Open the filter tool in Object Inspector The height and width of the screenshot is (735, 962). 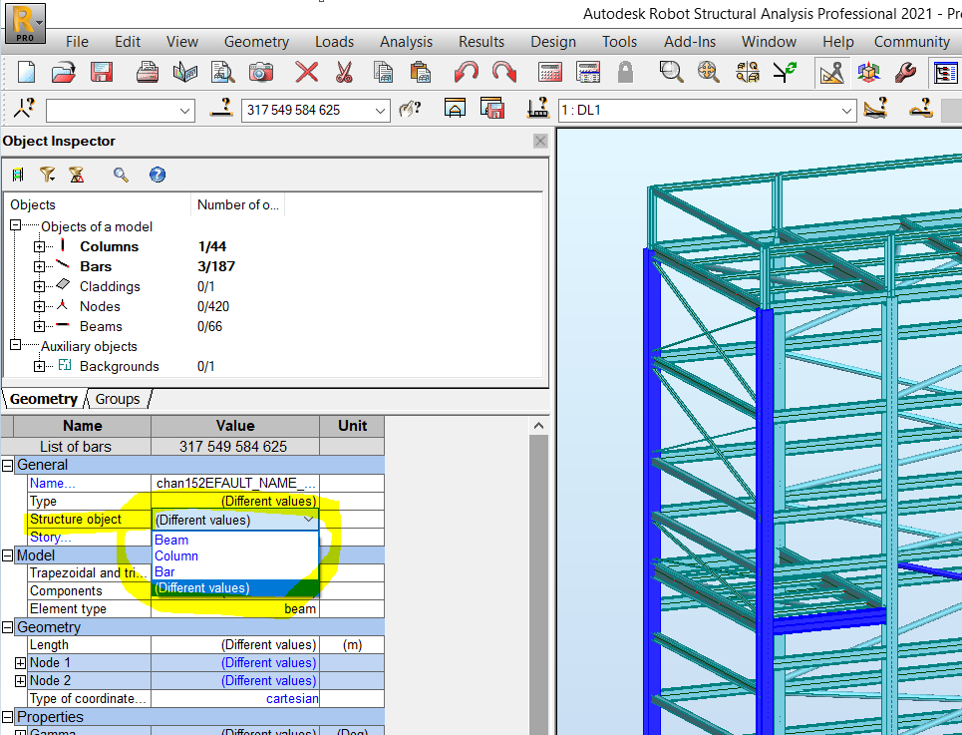[47, 175]
